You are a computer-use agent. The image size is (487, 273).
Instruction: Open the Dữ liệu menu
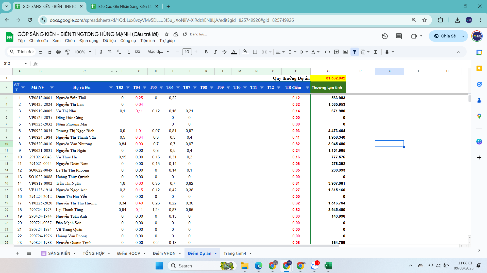tap(109, 41)
